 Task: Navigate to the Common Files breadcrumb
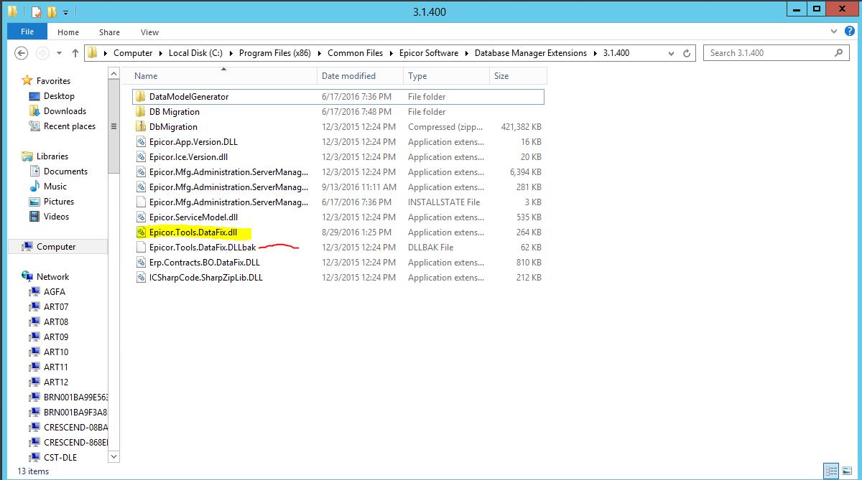pos(355,53)
